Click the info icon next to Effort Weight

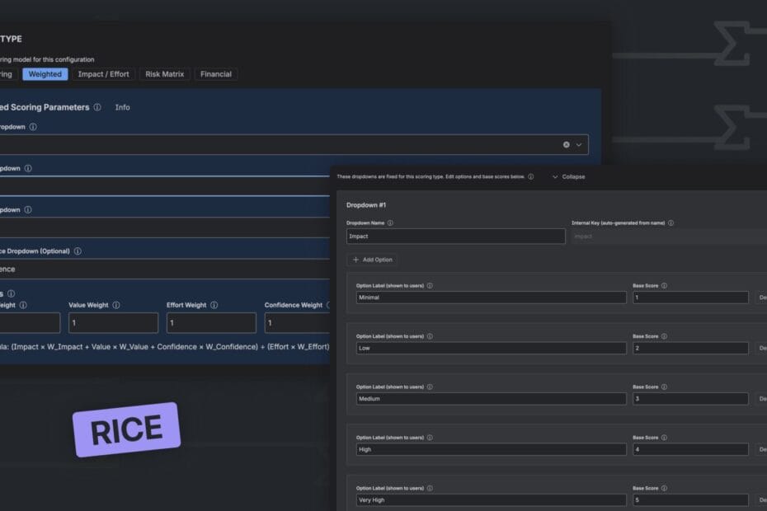click(x=214, y=305)
